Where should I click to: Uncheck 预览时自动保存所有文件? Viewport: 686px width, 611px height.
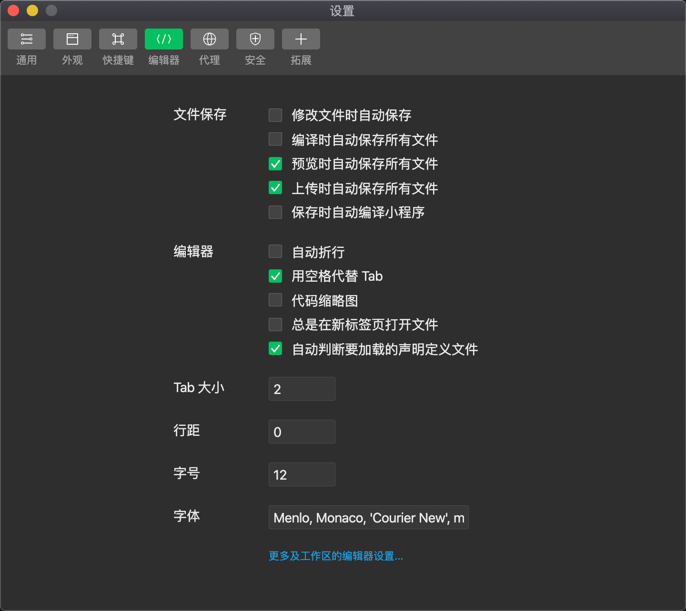click(x=275, y=164)
